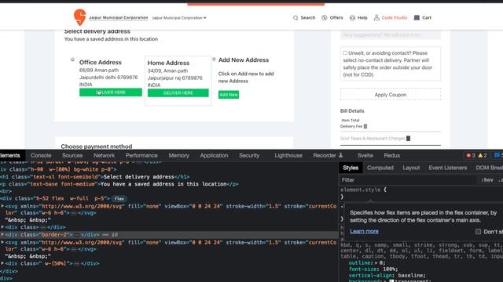Click the Home Address card heading

(168, 63)
